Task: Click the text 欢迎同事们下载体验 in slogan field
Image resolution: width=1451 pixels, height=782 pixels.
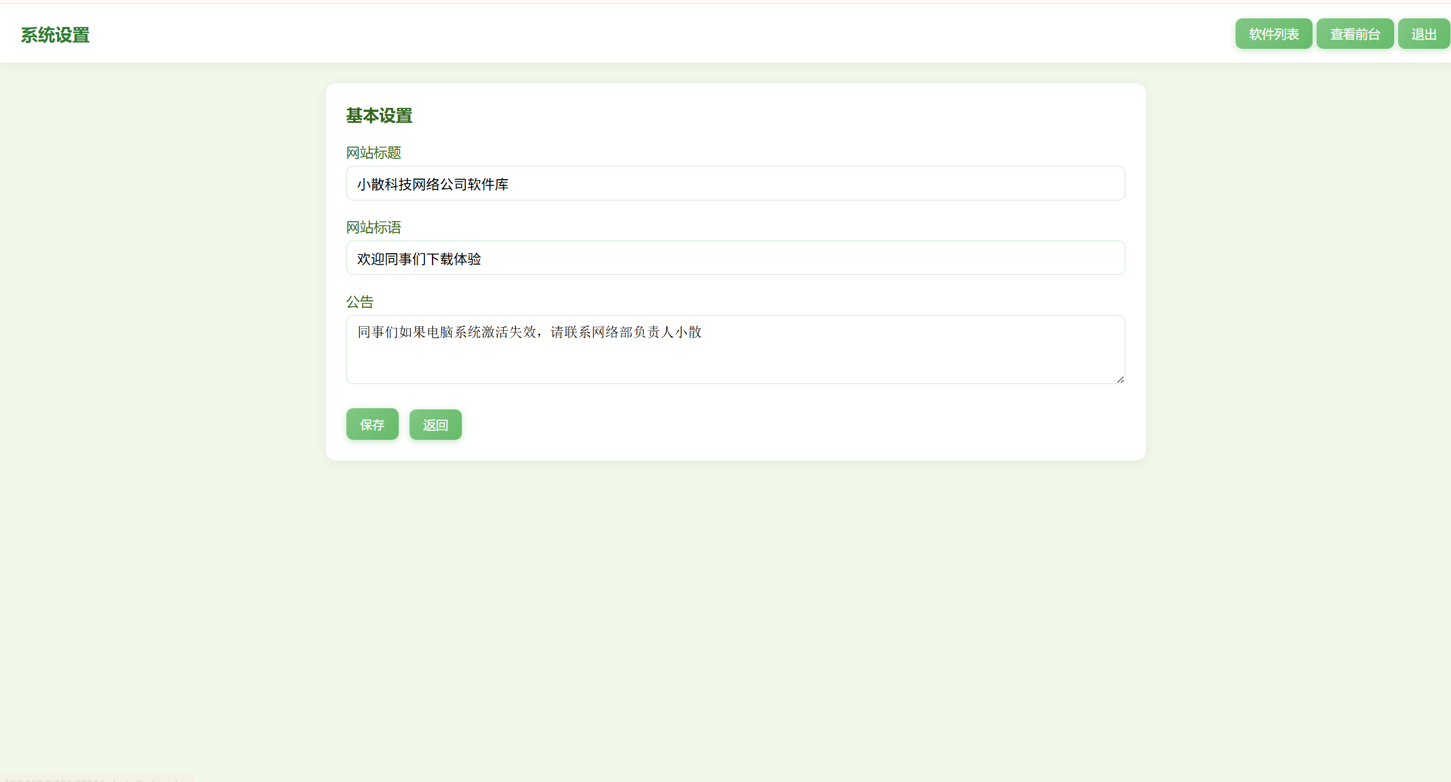Action: coord(419,259)
